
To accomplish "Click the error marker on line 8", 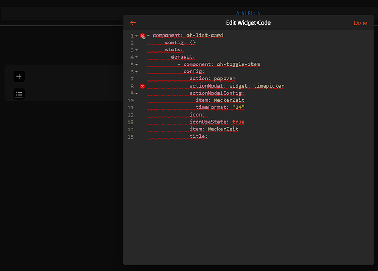I will [x=142, y=86].
